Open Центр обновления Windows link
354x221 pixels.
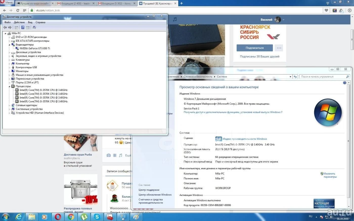[155, 195]
